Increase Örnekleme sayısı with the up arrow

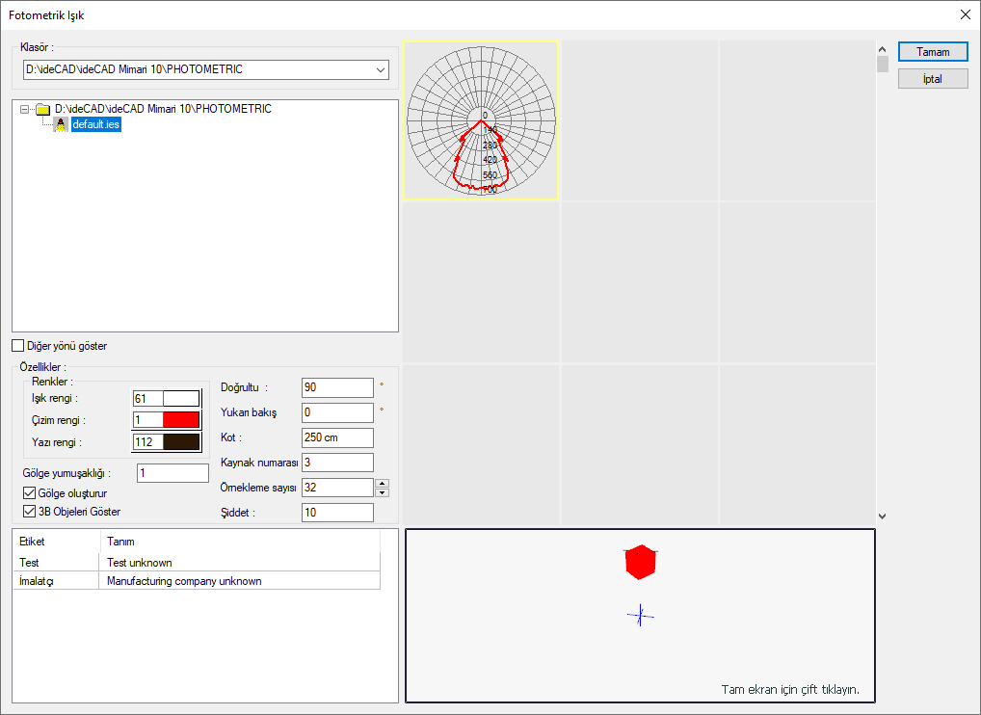pos(382,484)
